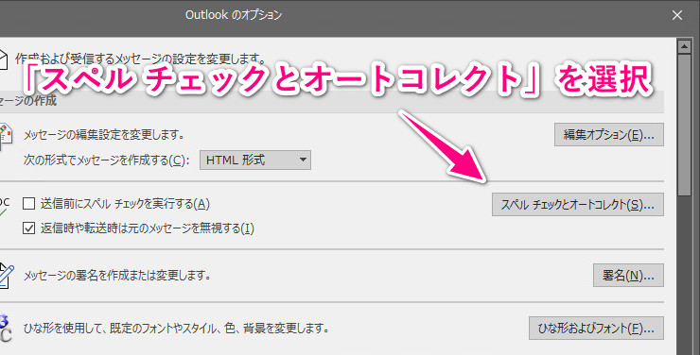The height and width of the screenshot is (355, 700).
Task: Click text メッセージの編集設定を変更します。
Action: [x=104, y=134]
